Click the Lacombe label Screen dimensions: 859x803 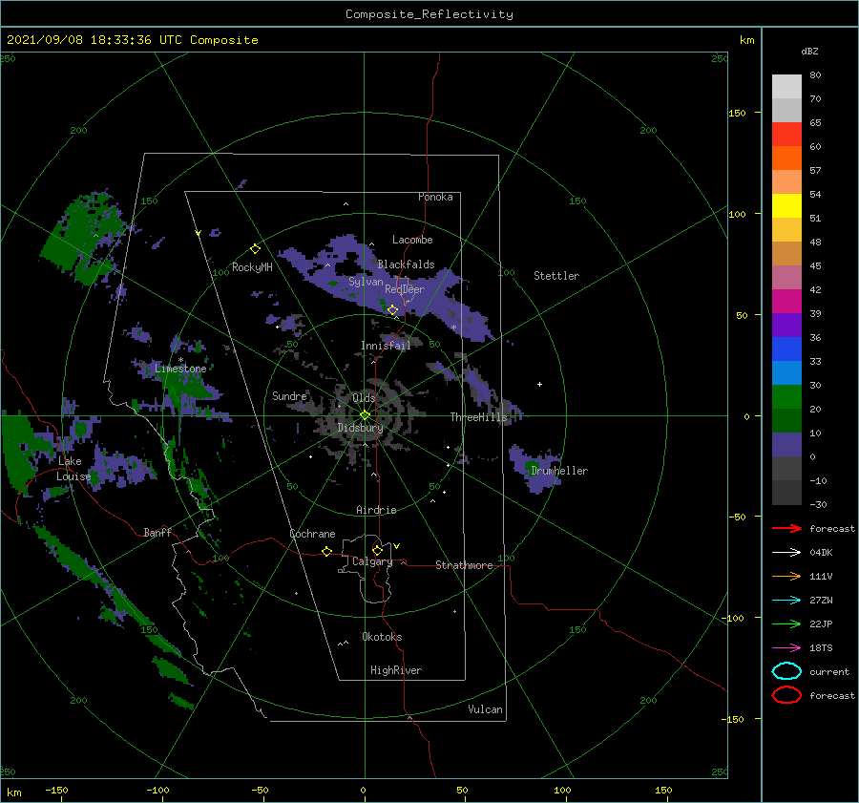[412, 240]
